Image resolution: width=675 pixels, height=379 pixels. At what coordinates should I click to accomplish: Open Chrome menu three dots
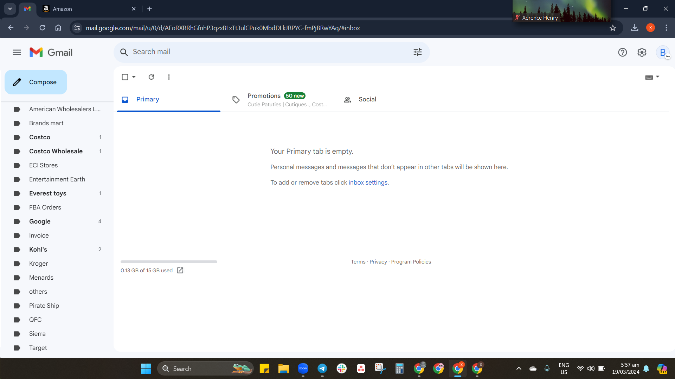(x=666, y=28)
